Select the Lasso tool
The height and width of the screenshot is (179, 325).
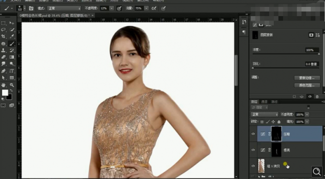4,30
